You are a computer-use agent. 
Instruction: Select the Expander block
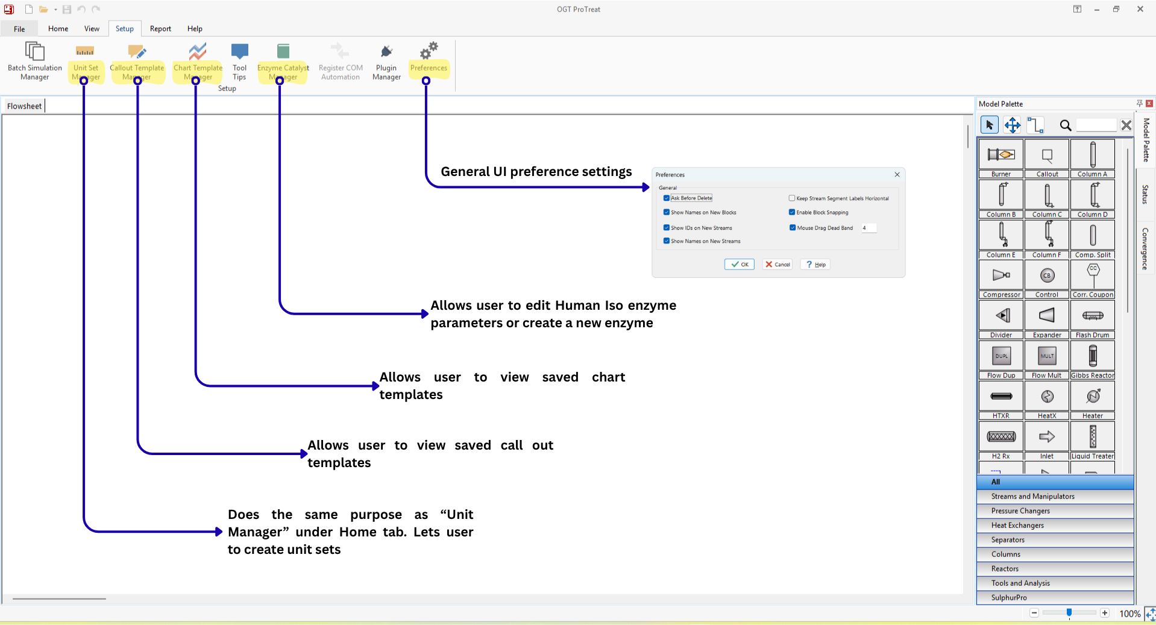pos(1047,319)
